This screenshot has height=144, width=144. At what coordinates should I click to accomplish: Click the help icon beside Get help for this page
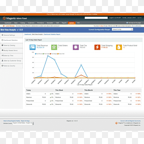pos(127,23)
